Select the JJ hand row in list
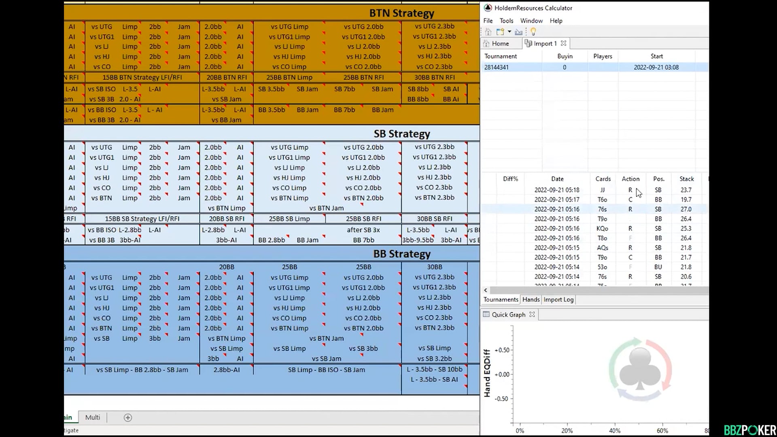 click(x=602, y=190)
